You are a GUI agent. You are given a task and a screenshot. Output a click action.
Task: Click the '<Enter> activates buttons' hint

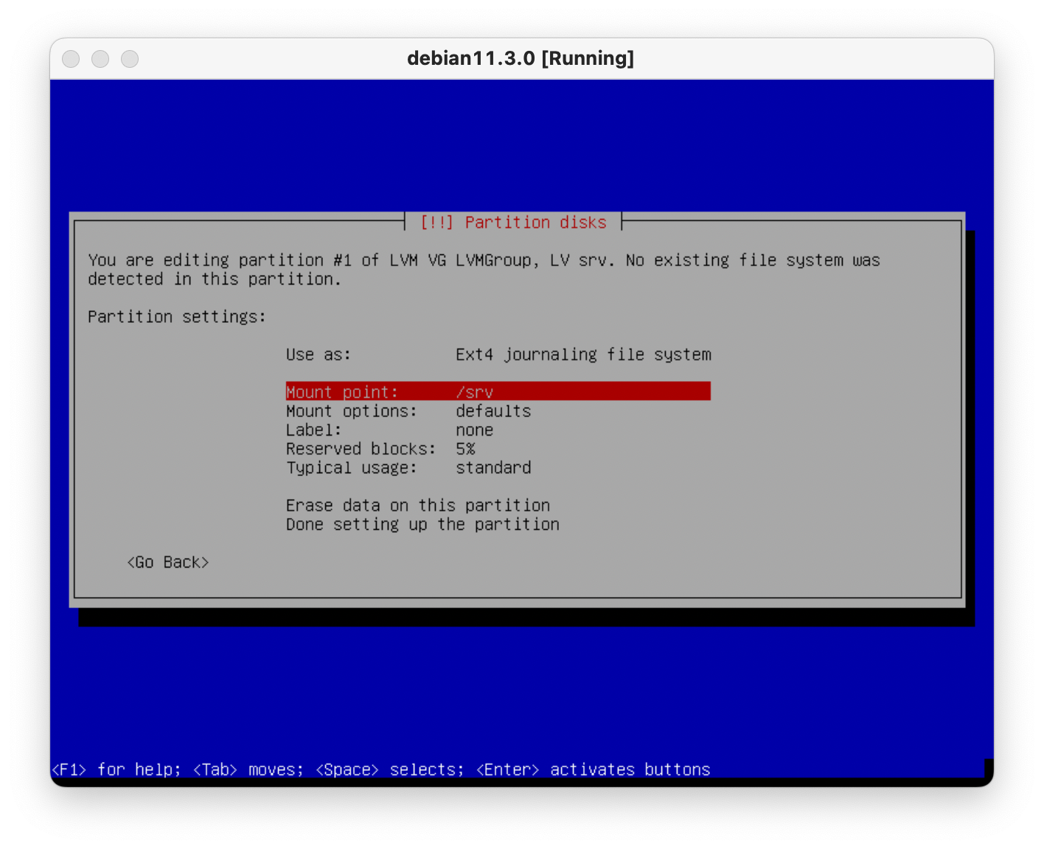[593, 769]
